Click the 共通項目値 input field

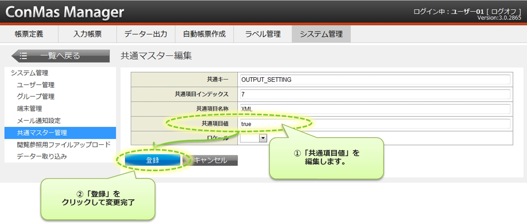click(x=374, y=124)
